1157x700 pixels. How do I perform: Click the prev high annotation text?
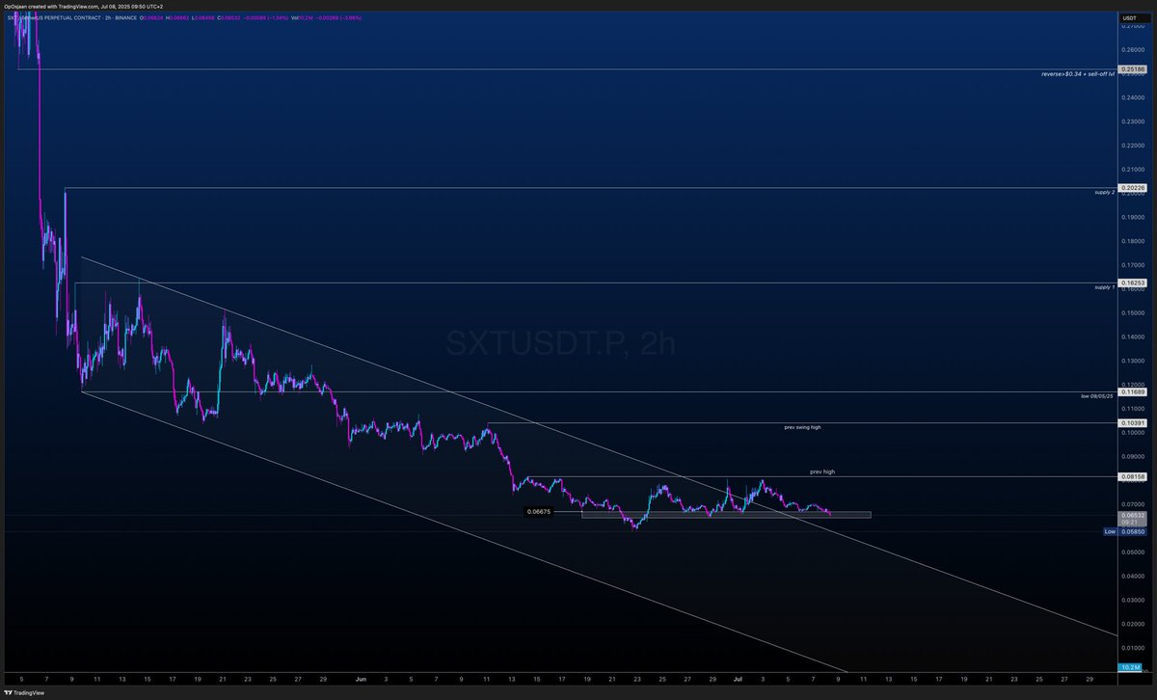pos(822,471)
